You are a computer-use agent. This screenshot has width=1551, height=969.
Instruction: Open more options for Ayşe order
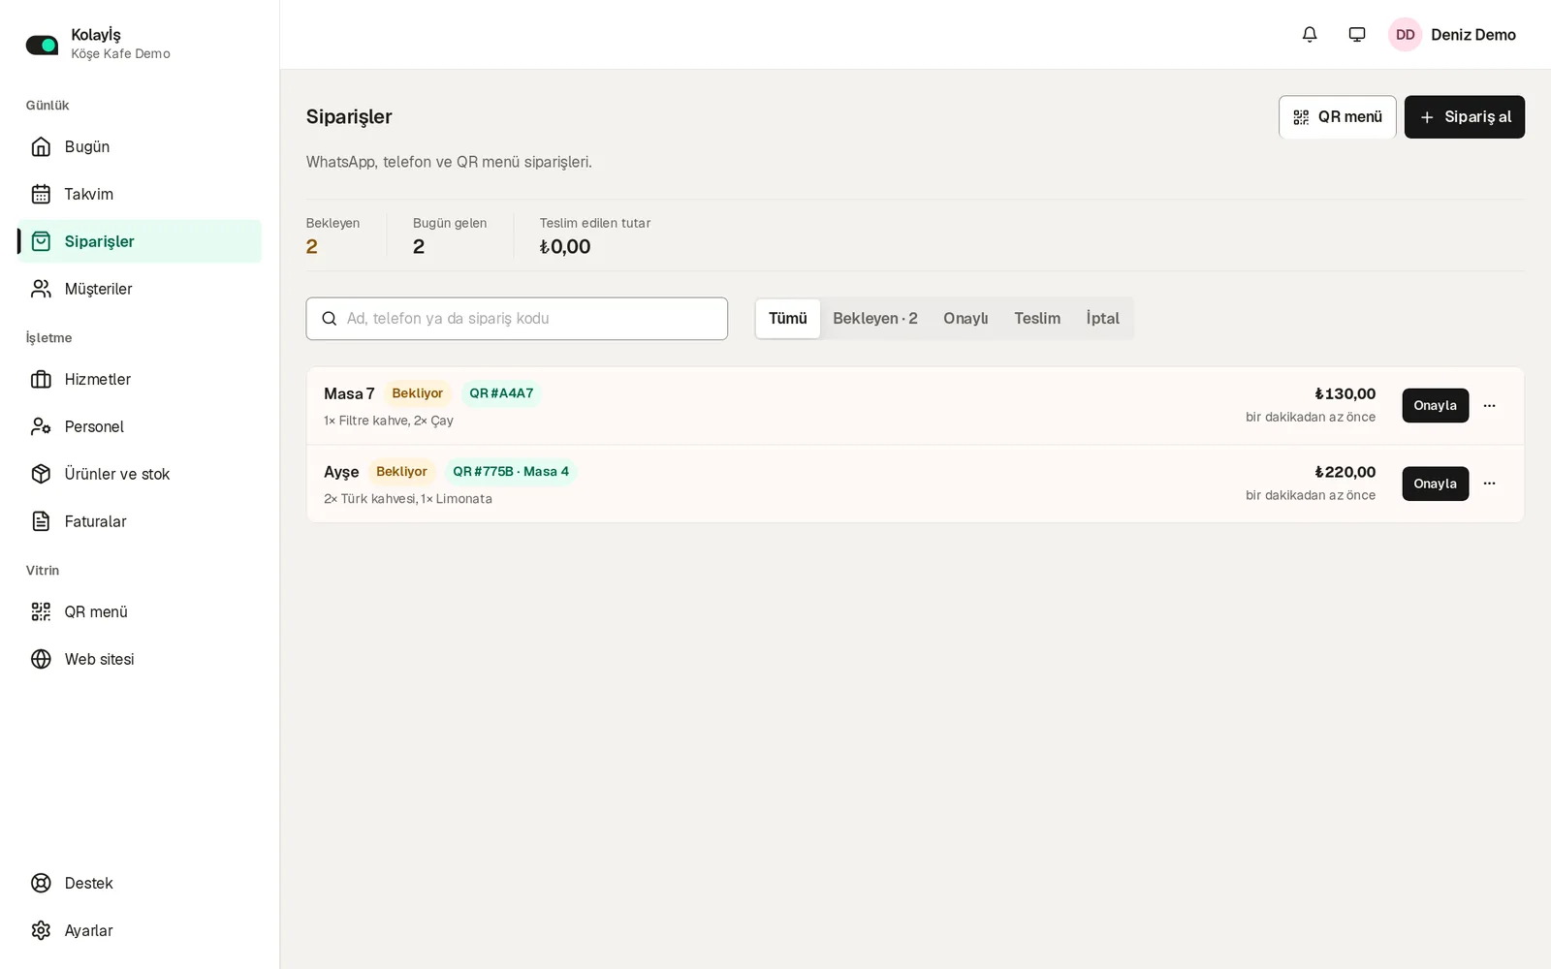coord(1489,484)
